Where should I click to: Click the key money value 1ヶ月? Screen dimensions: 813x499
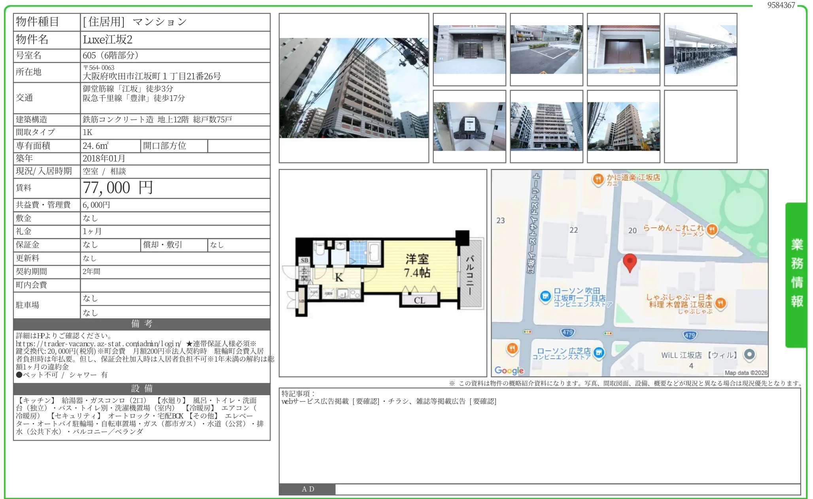pyautogui.click(x=92, y=231)
